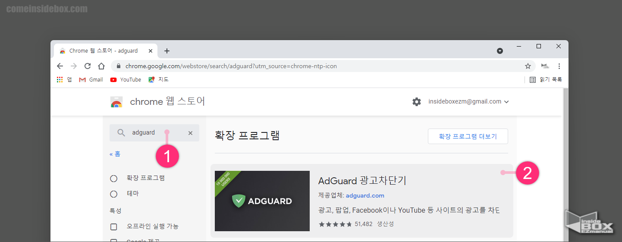Expand insideboxezm@gmail.com account dropdown

[x=468, y=102]
